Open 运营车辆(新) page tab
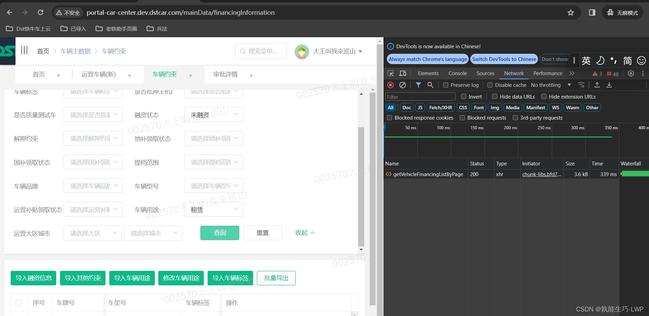 pyautogui.click(x=99, y=74)
